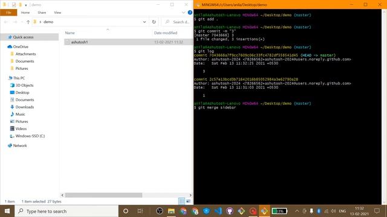Select This PC in navigation pane
The image size is (387, 217).
pyautogui.click(x=19, y=78)
